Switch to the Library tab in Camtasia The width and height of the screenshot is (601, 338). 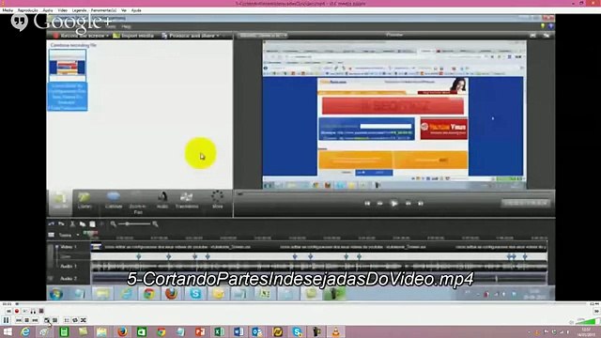point(85,200)
